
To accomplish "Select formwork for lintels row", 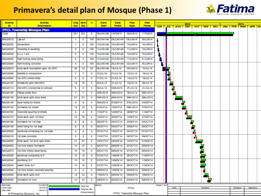I will tap(78, 107).
